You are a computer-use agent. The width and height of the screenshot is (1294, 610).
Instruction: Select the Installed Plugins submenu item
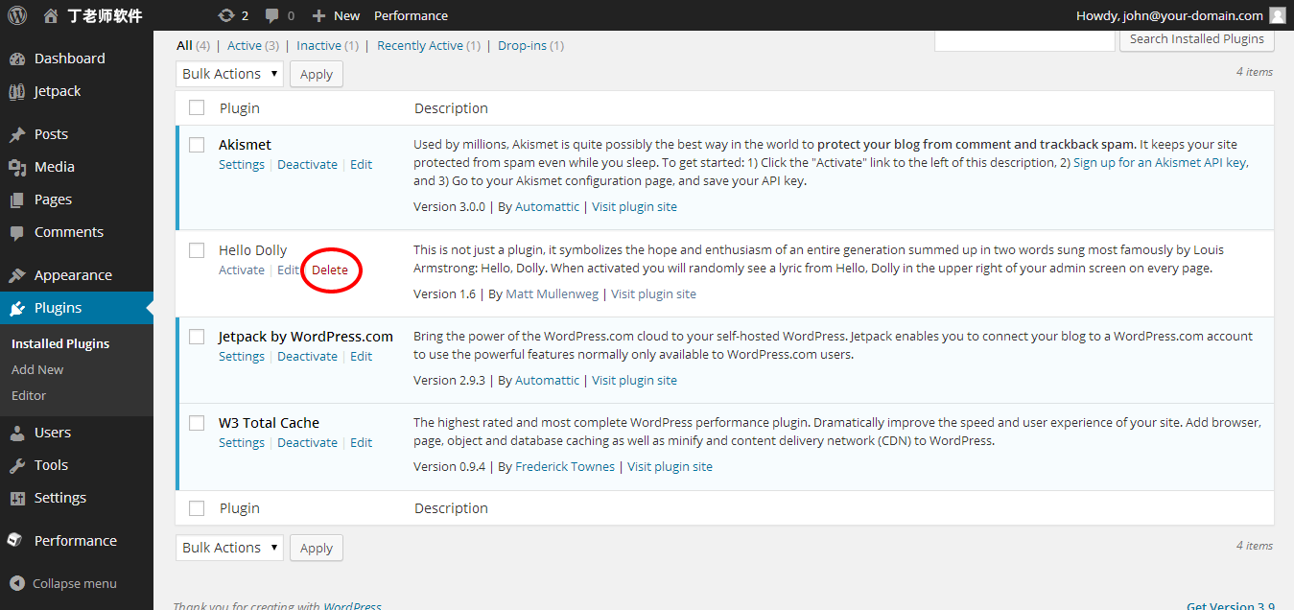tap(60, 343)
